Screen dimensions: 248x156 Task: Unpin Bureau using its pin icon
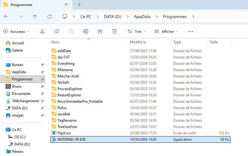(42, 65)
